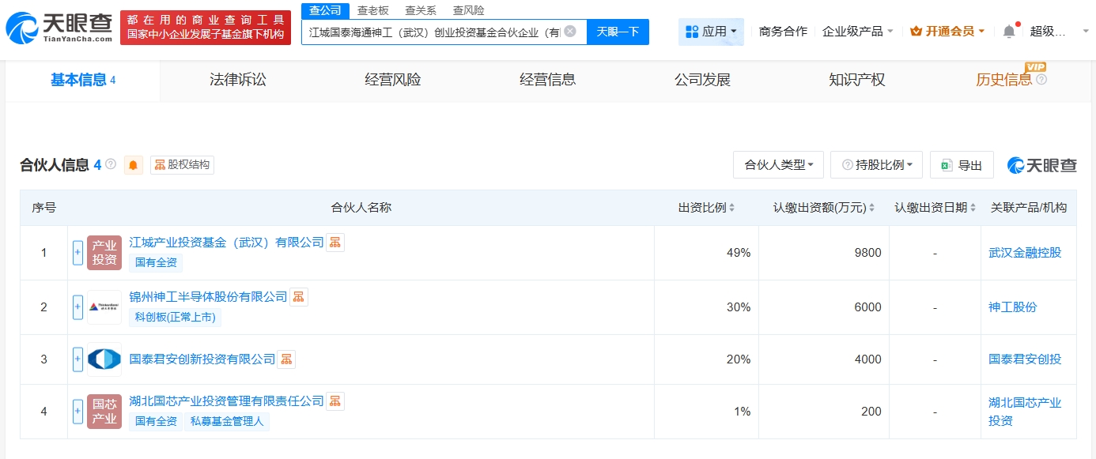Expand row 1 with the plus toggle

point(77,253)
